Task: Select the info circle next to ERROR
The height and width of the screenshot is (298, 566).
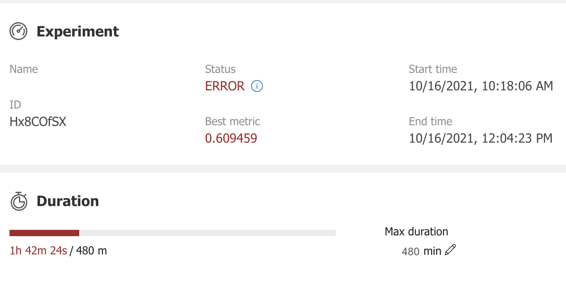Action: point(256,86)
